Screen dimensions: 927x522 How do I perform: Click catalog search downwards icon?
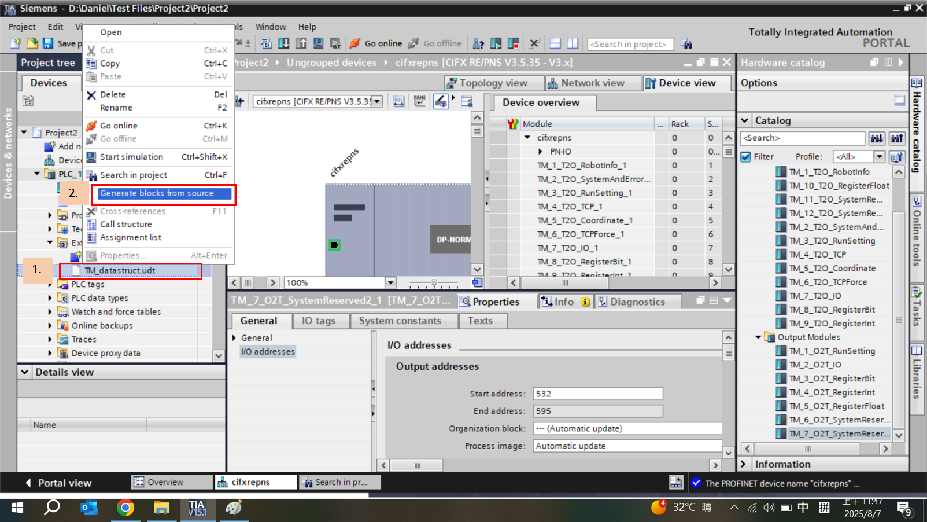click(x=877, y=138)
